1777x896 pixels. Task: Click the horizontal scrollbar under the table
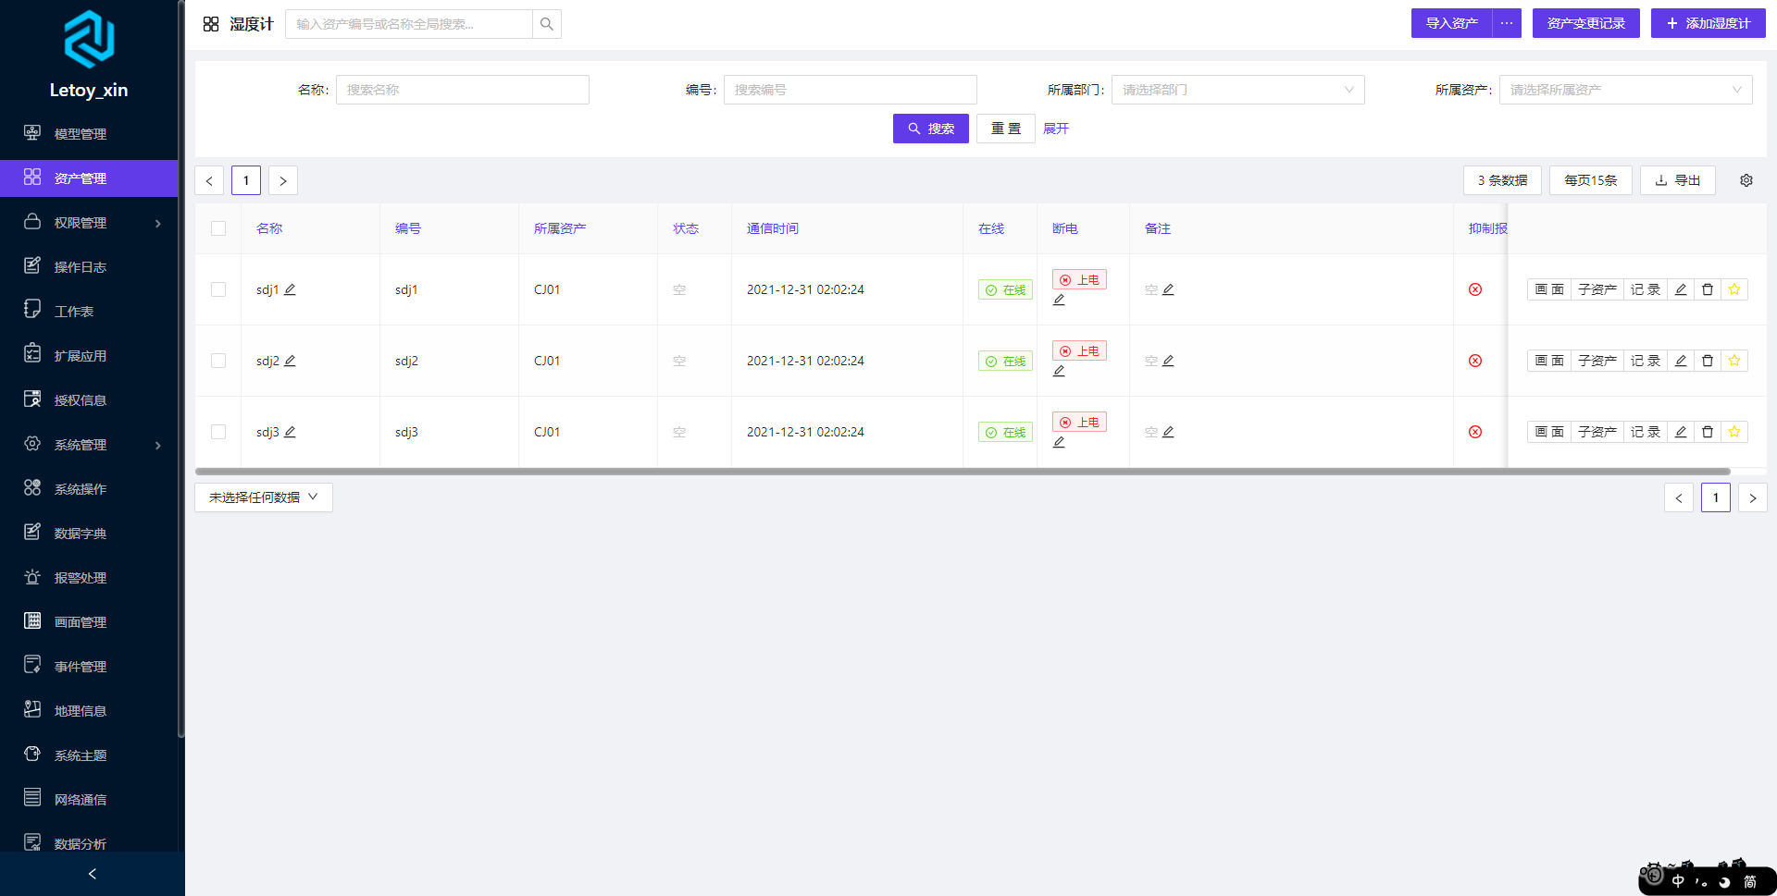point(963,472)
